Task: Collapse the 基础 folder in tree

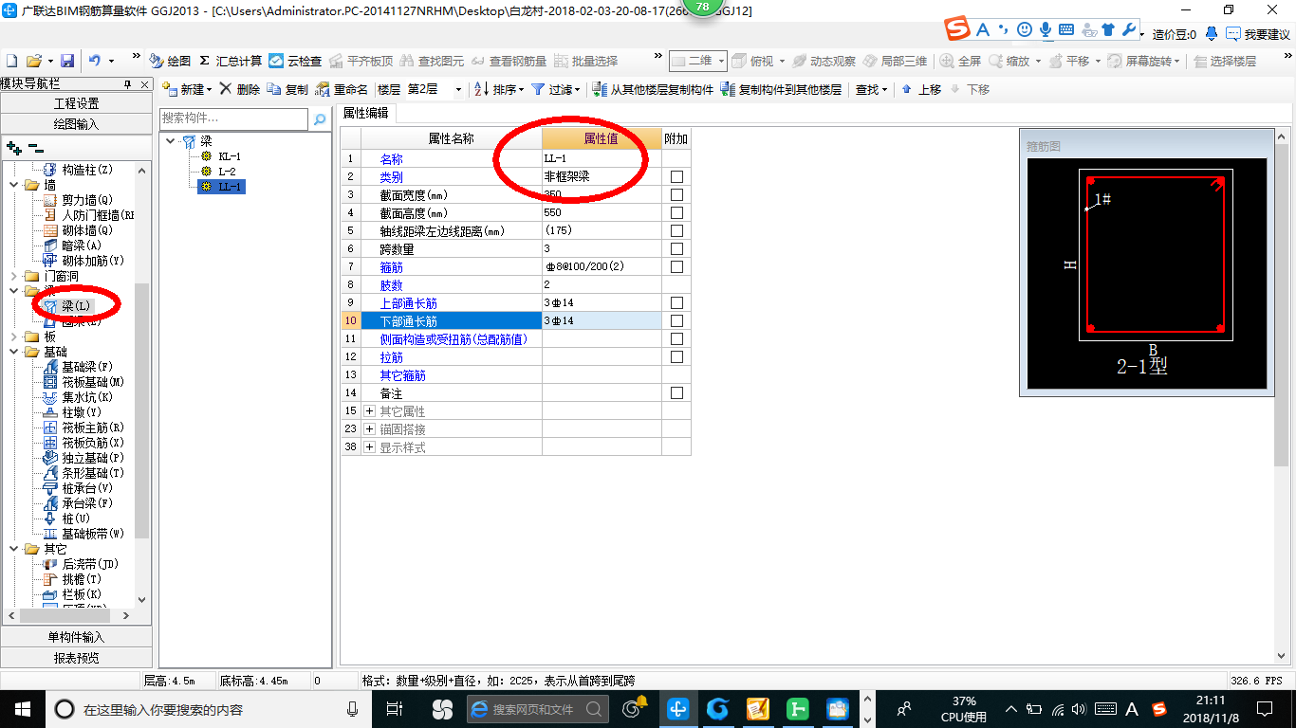Action: click(14, 352)
